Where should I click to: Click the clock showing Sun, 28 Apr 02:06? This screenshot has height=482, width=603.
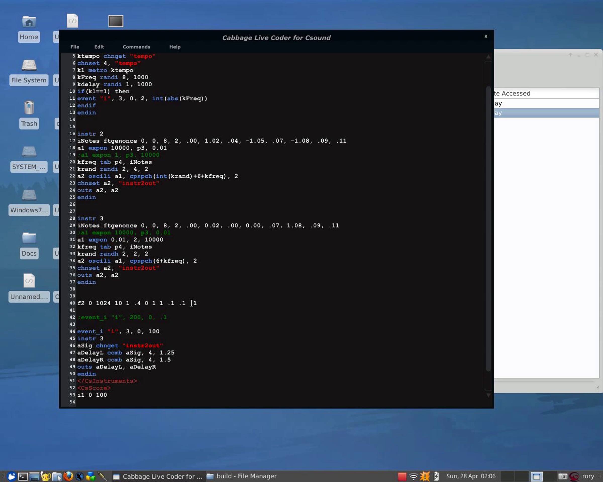click(x=471, y=476)
